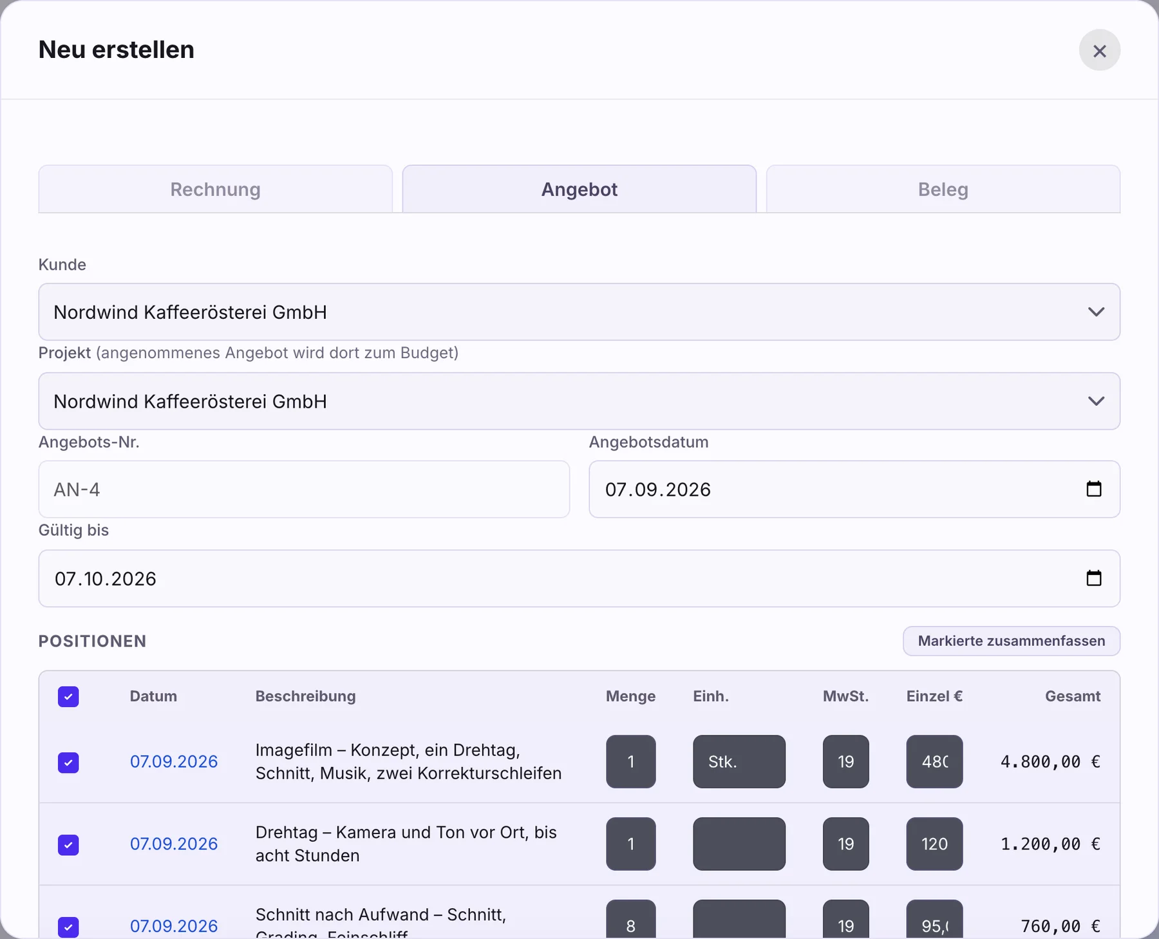The height and width of the screenshot is (939, 1159).
Task: Click the Beschreibung column header
Action: (305, 696)
